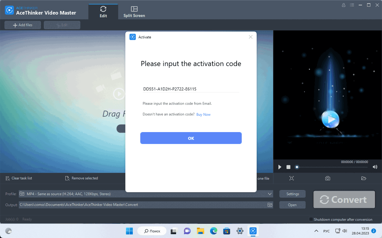Open the clock and date panel

[360, 231]
